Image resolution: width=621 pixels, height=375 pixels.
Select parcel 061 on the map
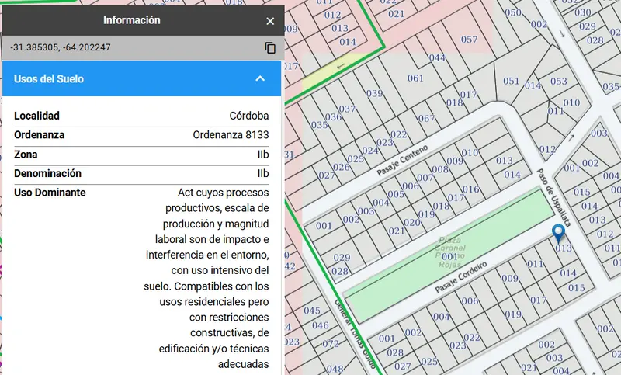click(415, 78)
